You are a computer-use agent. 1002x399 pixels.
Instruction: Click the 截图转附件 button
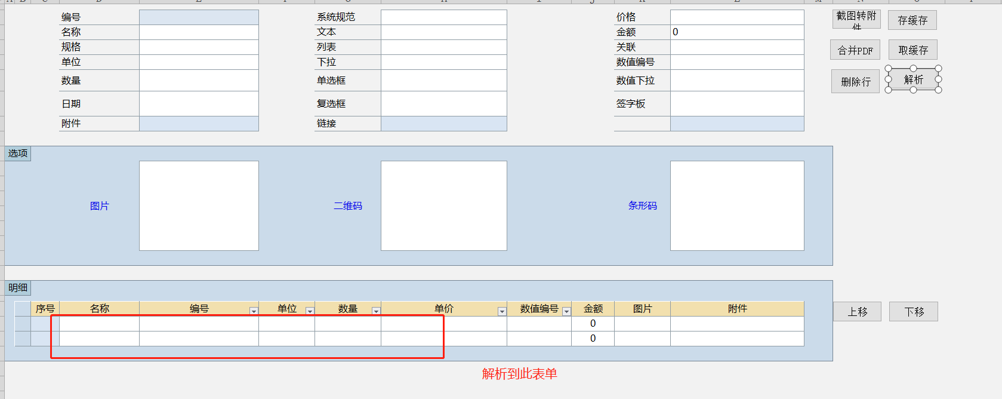(856, 19)
